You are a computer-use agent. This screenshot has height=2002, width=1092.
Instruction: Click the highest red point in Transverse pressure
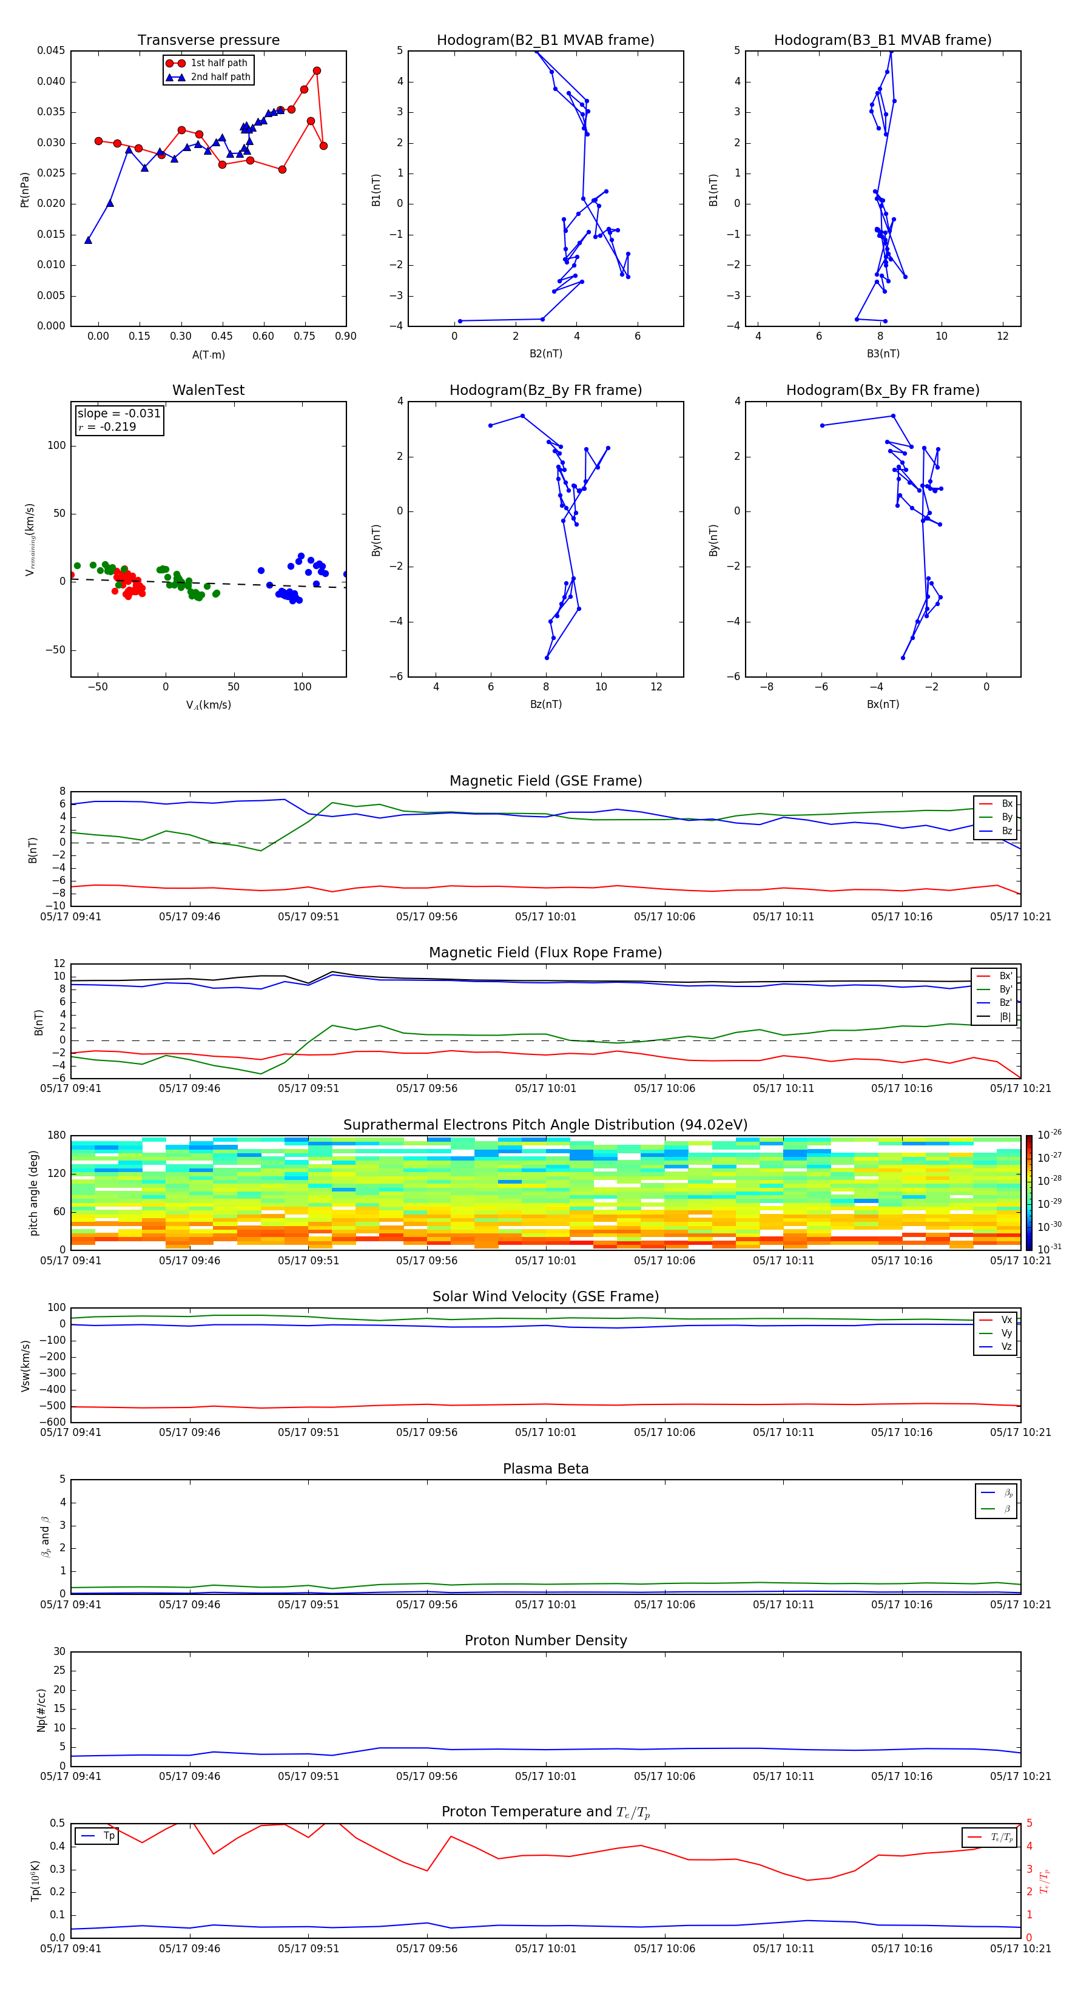point(316,71)
